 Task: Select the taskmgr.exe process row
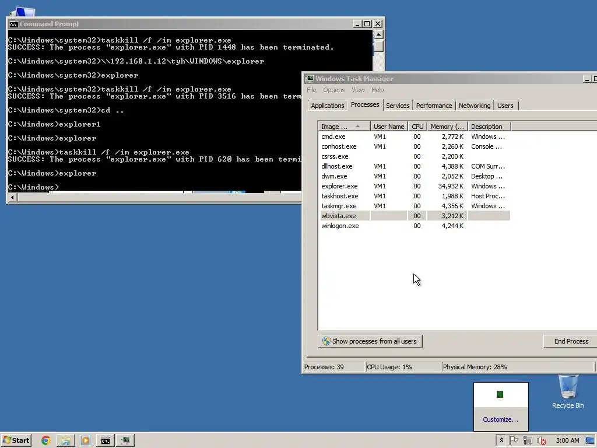point(415,206)
